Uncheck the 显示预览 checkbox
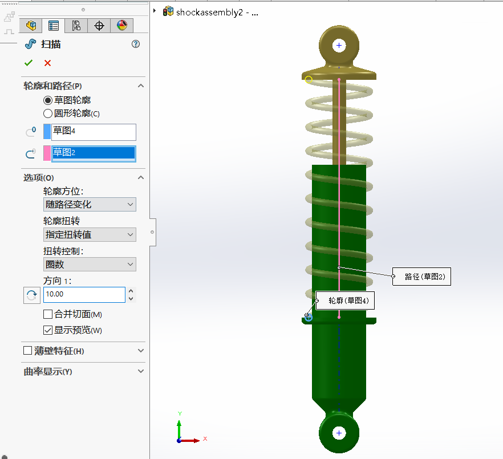Image resolution: width=503 pixels, height=459 pixels. pos(48,330)
